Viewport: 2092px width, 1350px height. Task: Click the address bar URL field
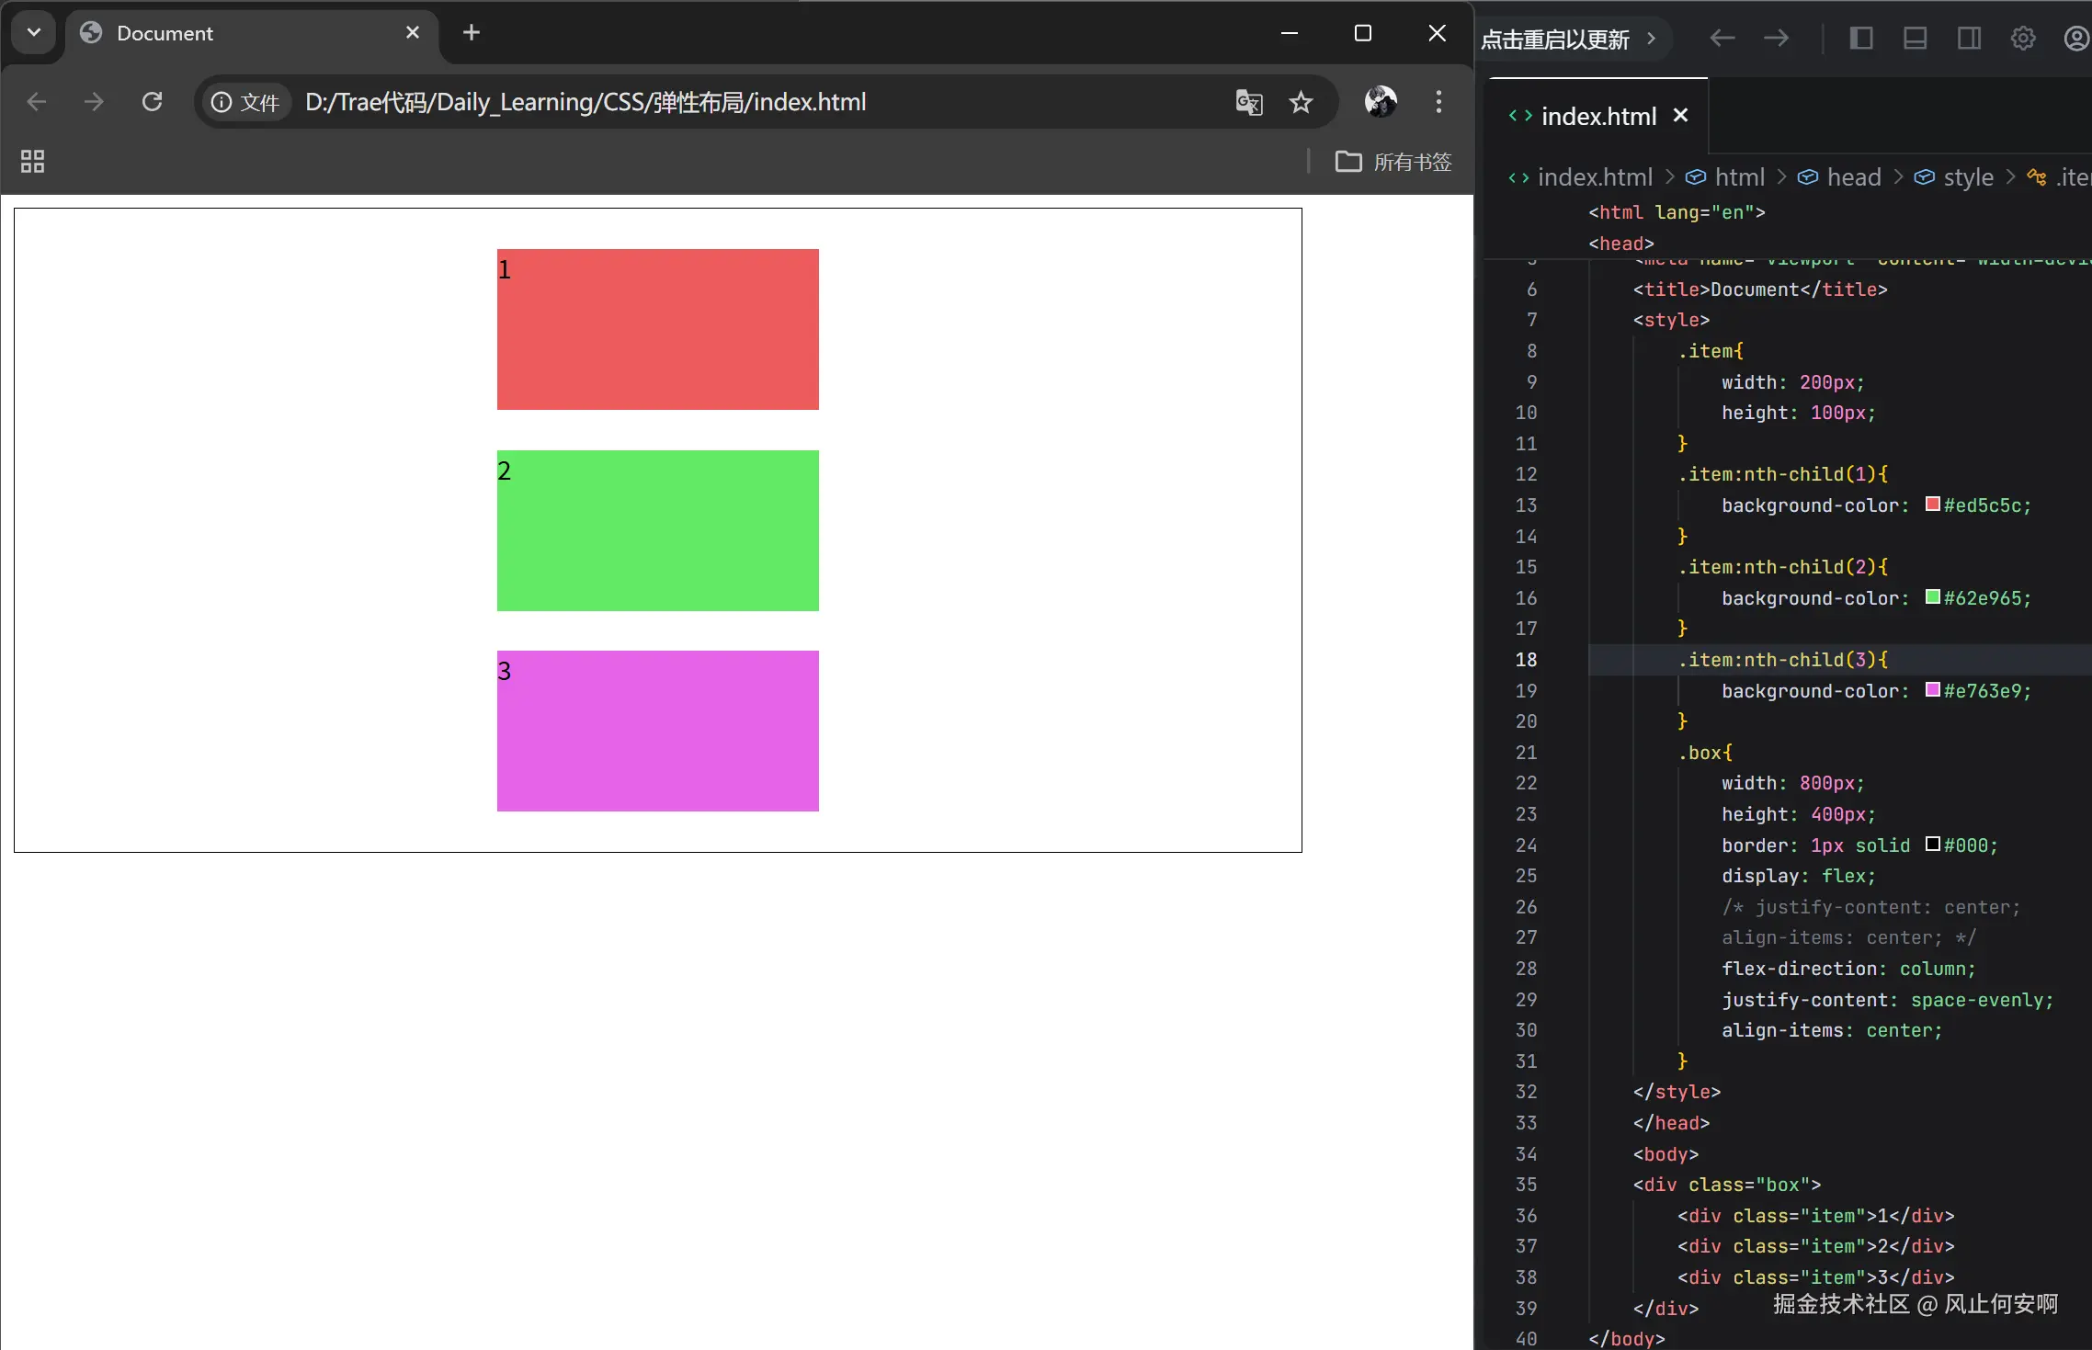585,102
